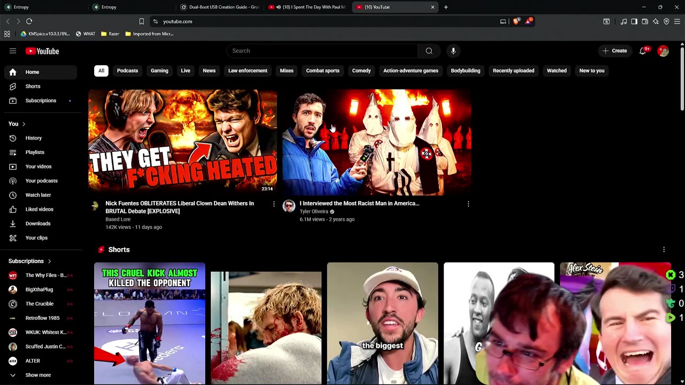The height and width of the screenshot is (385, 685).
Task: Open Brave Rewards triangle icon
Action: point(529,21)
